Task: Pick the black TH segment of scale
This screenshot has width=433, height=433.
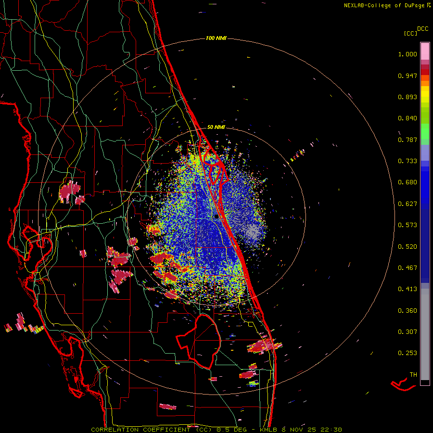Action: tap(425, 382)
